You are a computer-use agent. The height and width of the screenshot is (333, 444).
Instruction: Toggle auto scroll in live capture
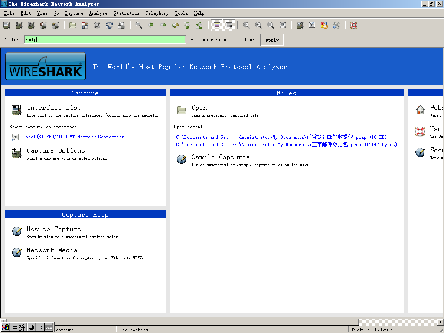pyautogui.click(x=229, y=25)
